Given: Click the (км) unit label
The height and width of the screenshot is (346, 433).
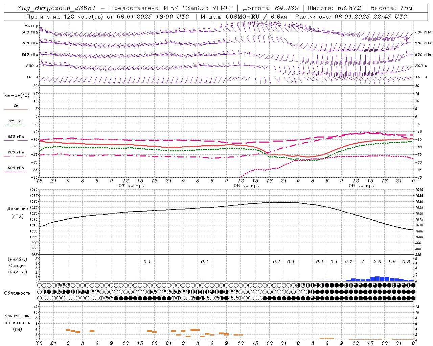Looking at the screenshot, I should [18, 329].
